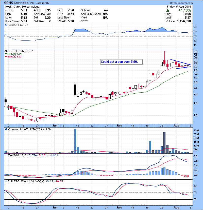Click the P/E value -7.56
The image size is (203, 210).
70,10
